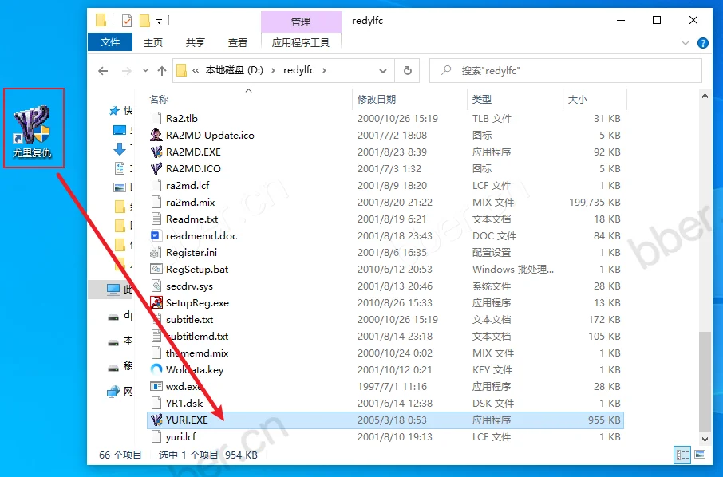The image size is (723, 477).
Task: Select the thememd.mix file
Action: click(x=197, y=353)
